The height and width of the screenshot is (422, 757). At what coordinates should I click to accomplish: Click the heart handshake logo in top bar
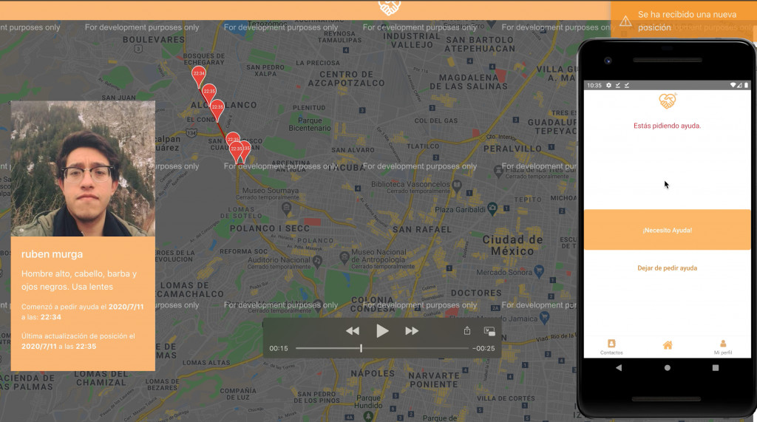(390, 7)
